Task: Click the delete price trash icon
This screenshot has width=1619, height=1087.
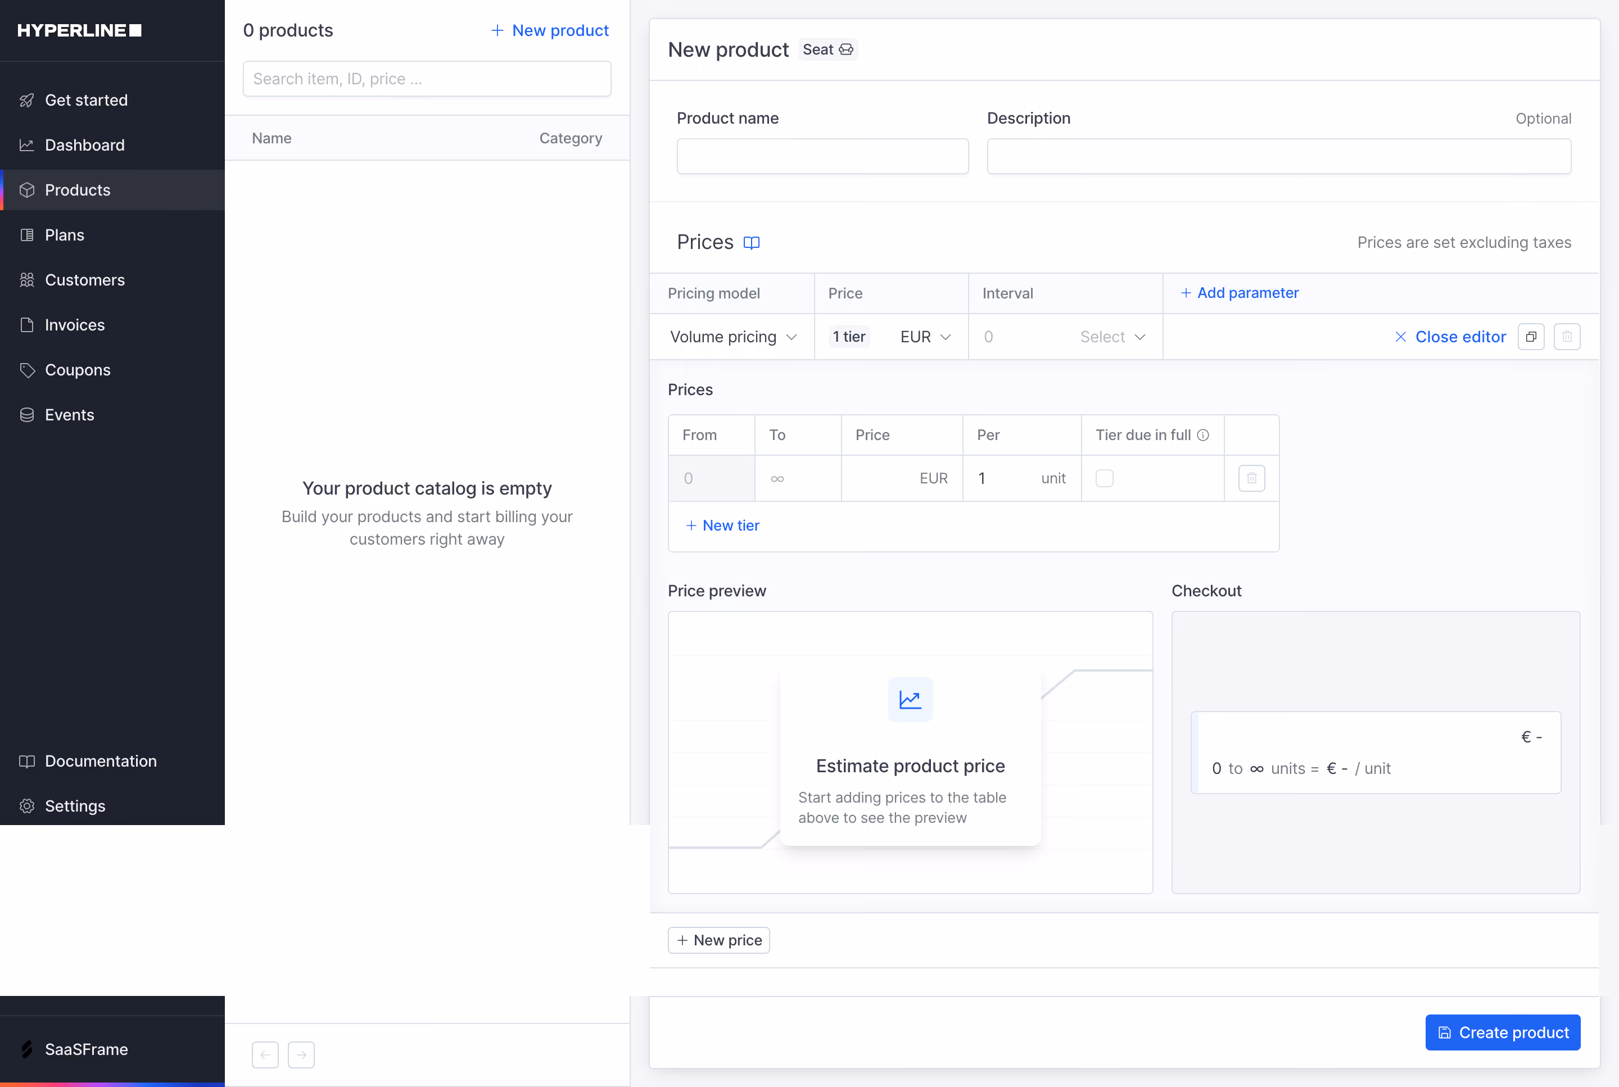Action: [x=1567, y=337]
